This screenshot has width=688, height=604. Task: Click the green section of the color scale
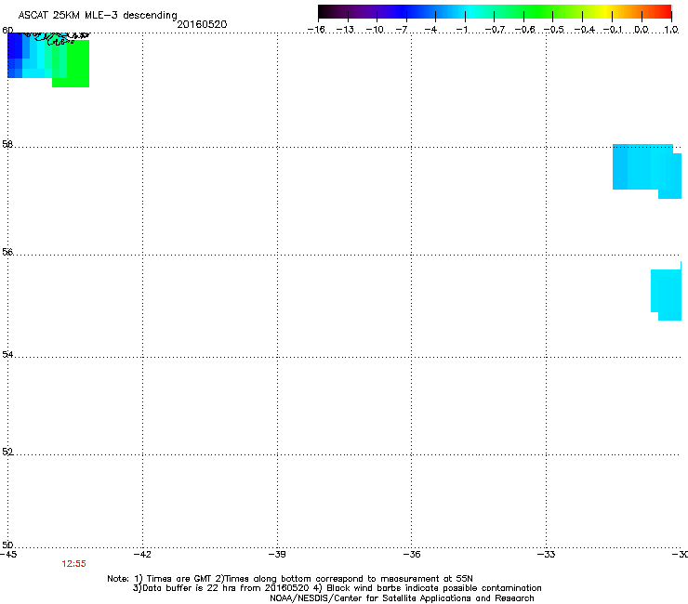click(539, 12)
